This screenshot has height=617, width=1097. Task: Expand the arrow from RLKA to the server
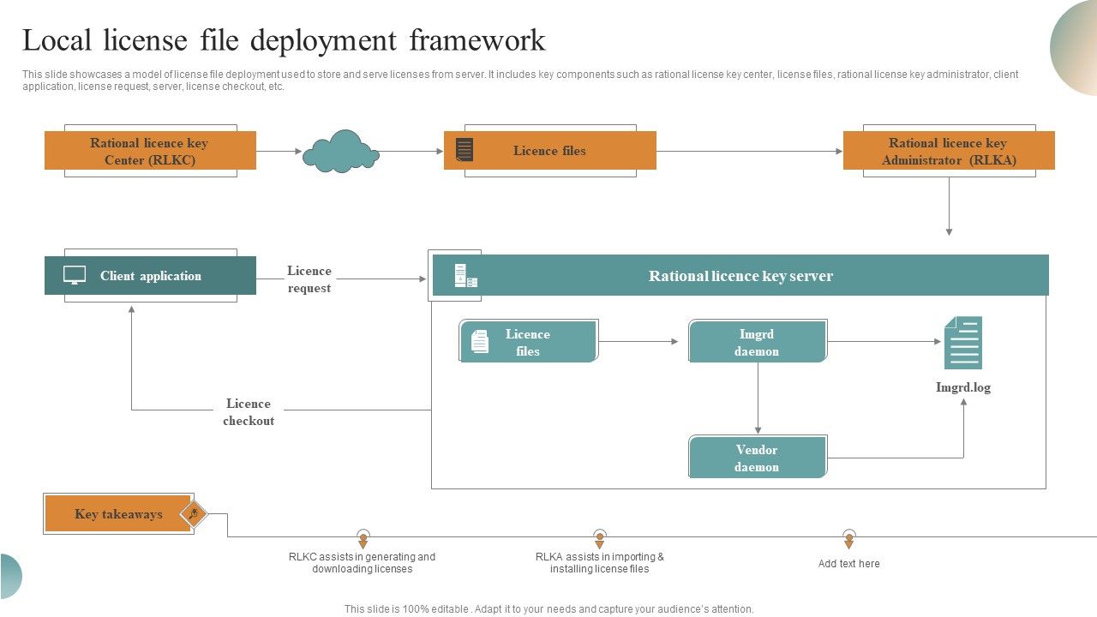coord(949,206)
